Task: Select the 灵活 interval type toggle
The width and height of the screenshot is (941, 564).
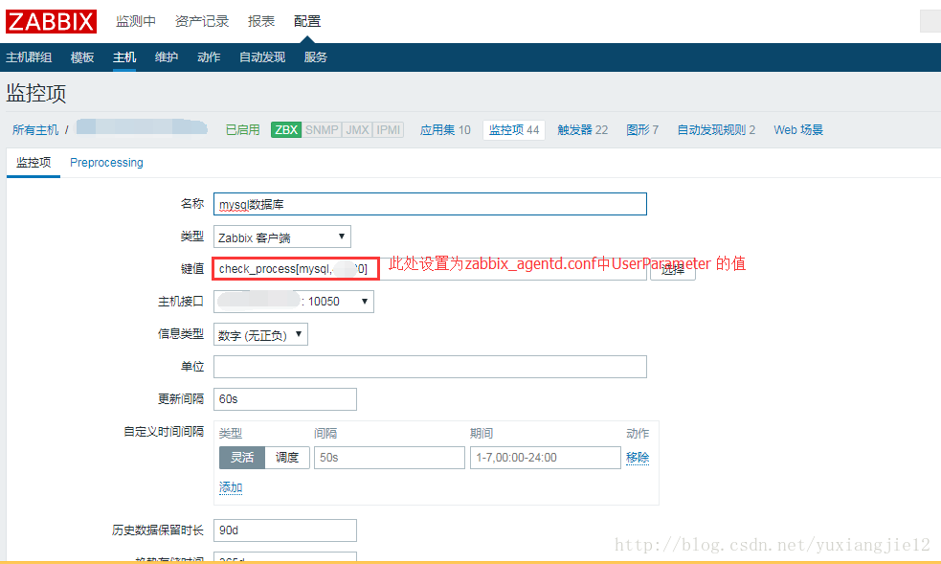Action: coord(242,458)
